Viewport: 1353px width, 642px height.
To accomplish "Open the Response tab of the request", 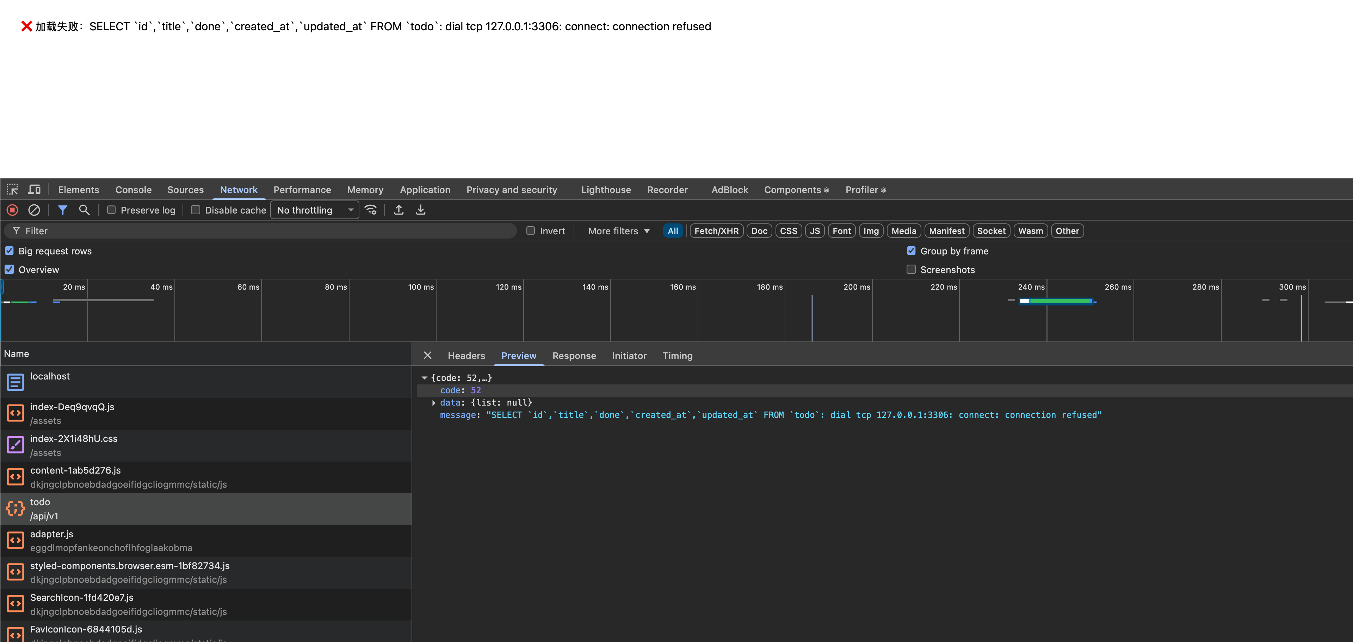I will coord(574,356).
